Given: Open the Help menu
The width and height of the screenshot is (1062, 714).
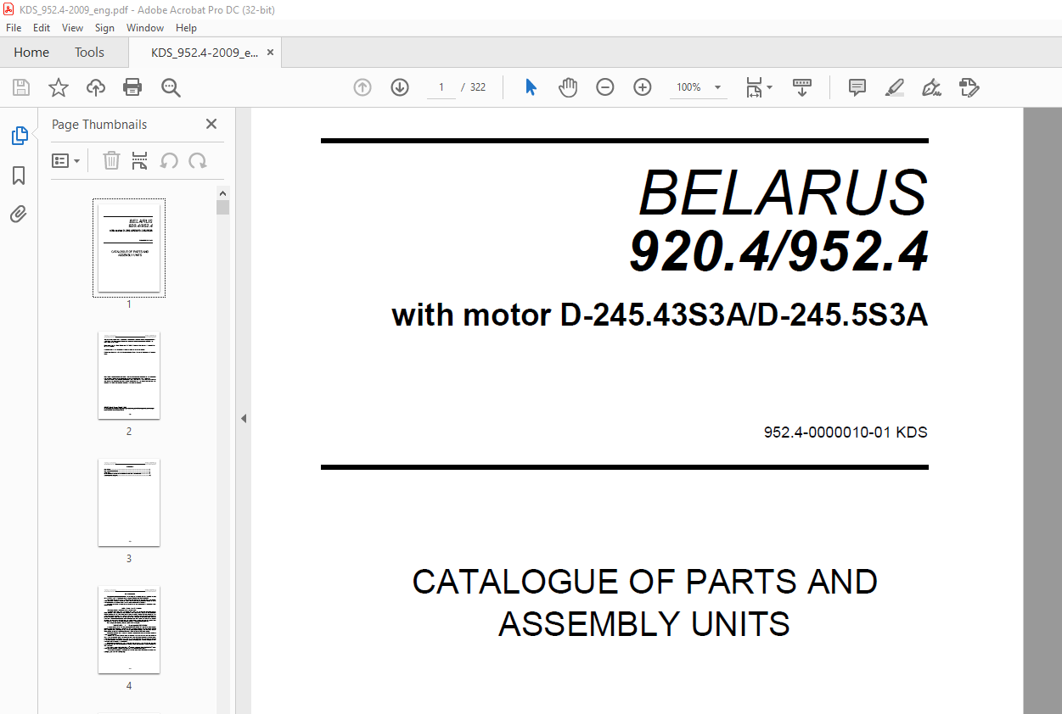Looking at the screenshot, I should tap(186, 28).
